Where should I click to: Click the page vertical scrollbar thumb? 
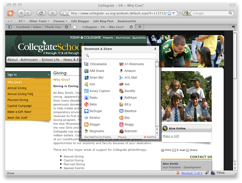[x=235, y=56]
